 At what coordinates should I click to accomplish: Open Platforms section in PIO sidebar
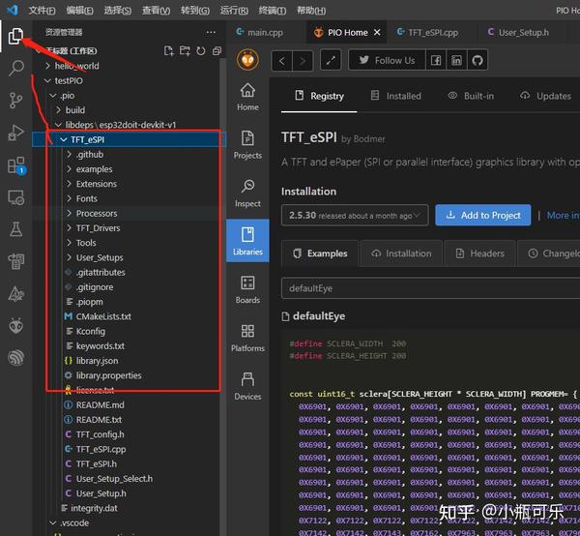[x=247, y=338]
